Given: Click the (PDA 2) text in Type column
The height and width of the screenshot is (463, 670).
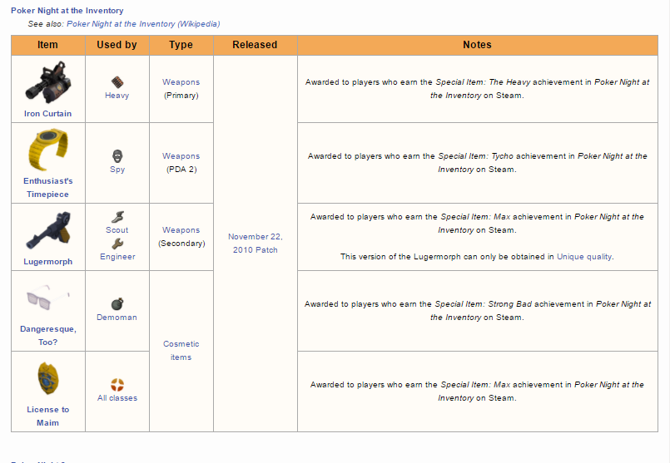Looking at the screenshot, I should click(x=181, y=170).
